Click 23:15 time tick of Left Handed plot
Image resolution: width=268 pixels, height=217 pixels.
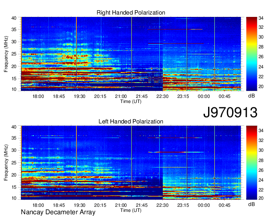coord(183,205)
